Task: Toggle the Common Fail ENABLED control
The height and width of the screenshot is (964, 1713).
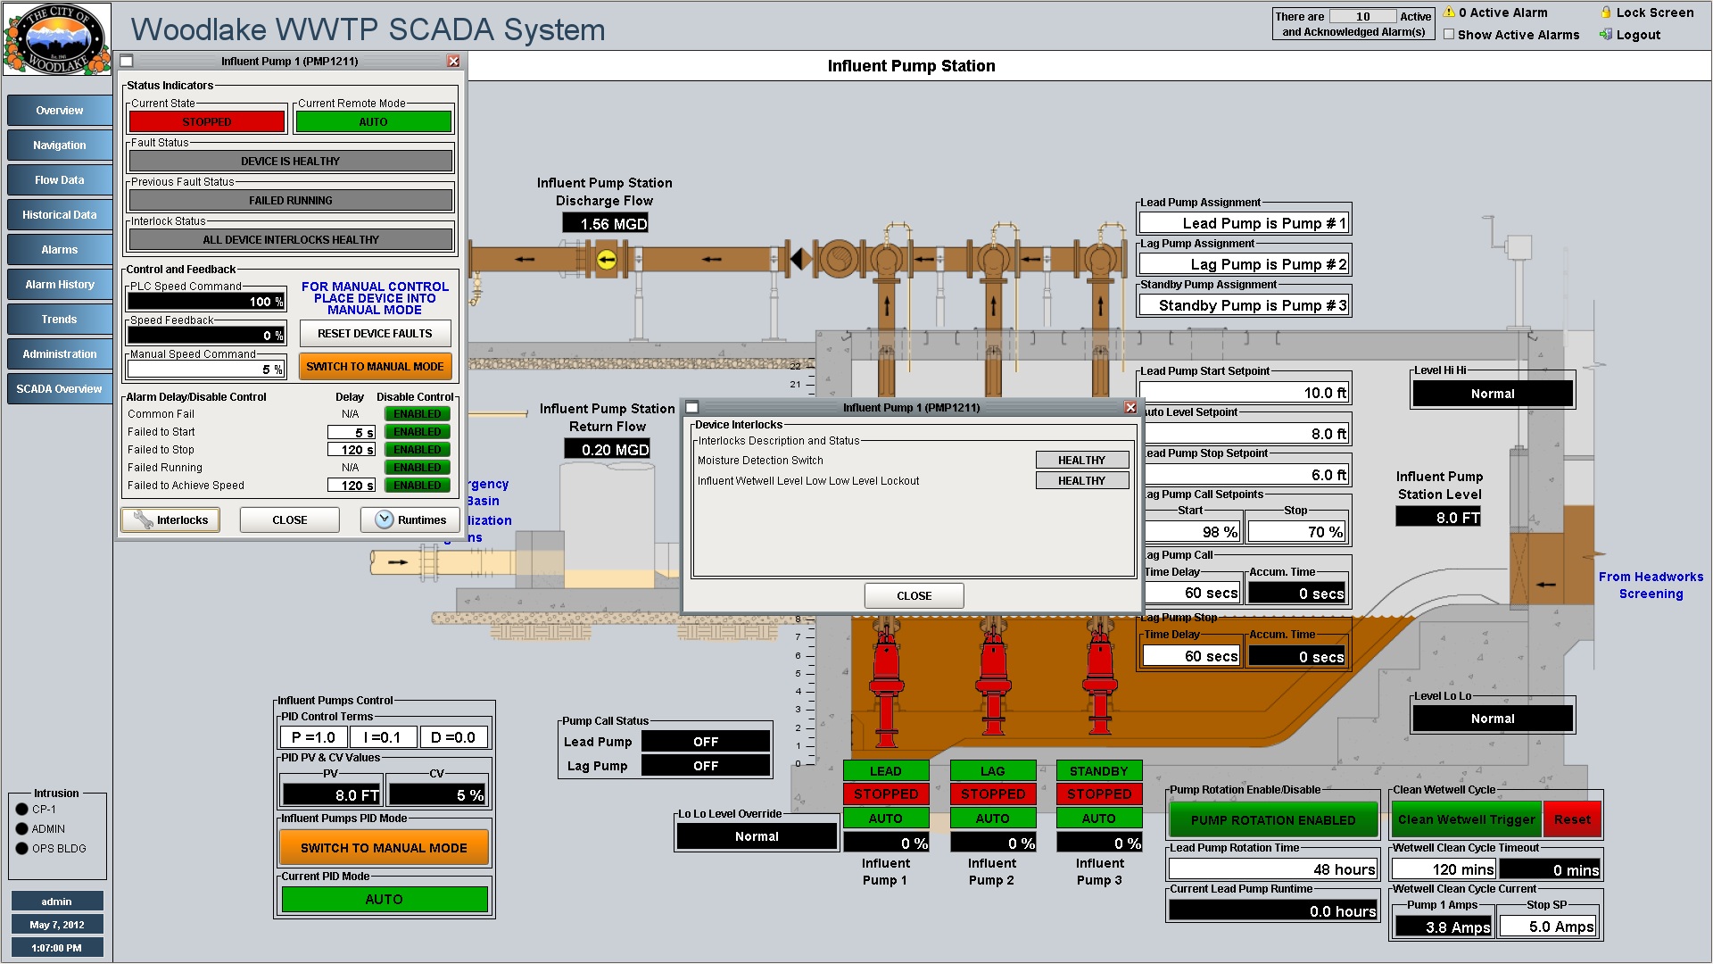Action: click(x=417, y=414)
